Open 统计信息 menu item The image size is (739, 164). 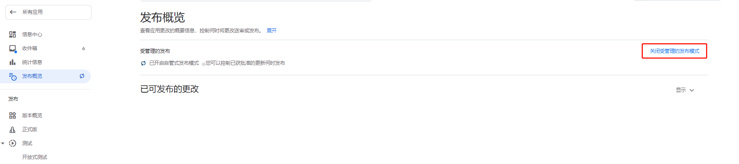coord(45,62)
